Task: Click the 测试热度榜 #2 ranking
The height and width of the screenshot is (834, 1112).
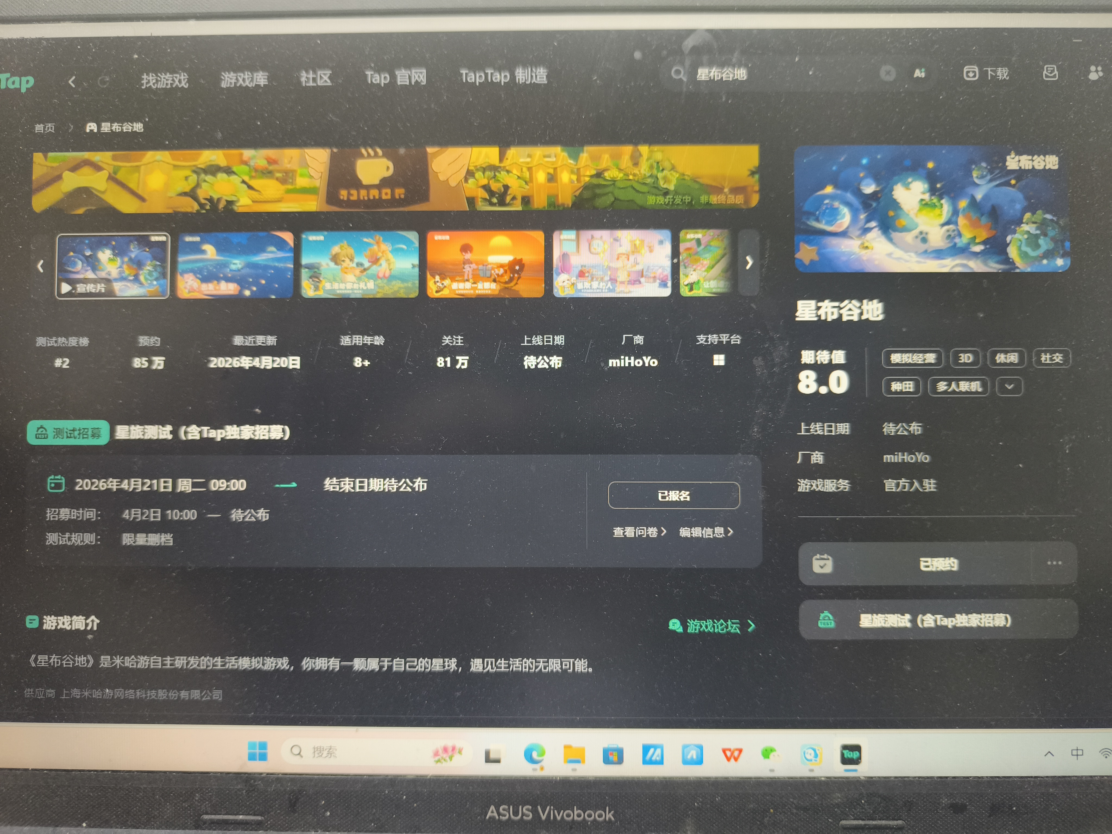Action: (x=62, y=352)
